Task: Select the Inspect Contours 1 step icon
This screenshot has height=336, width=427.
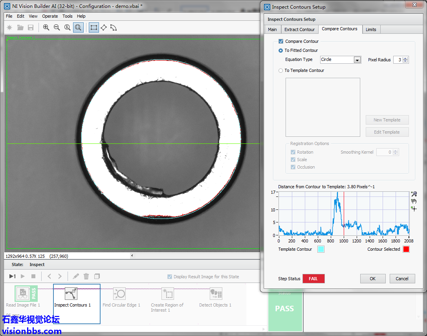Action: pos(71,294)
